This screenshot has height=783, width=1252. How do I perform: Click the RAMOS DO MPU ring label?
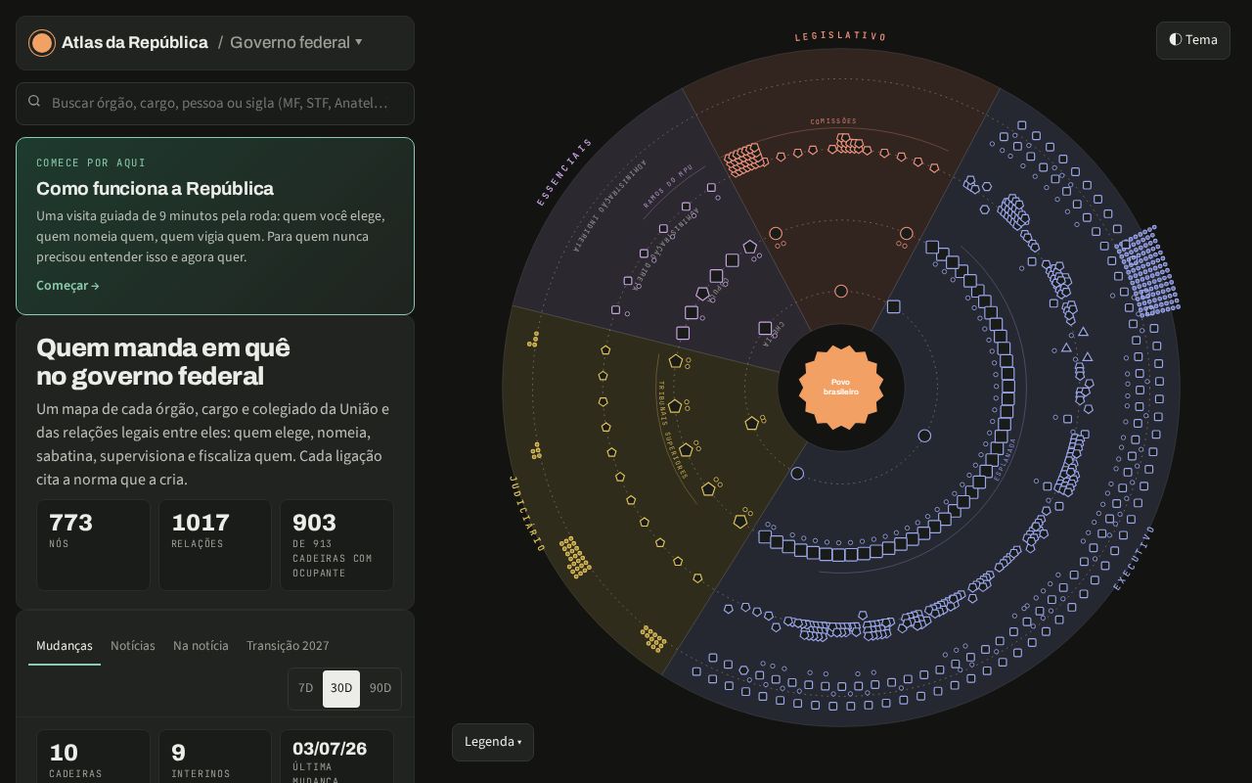tap(668, 187)
